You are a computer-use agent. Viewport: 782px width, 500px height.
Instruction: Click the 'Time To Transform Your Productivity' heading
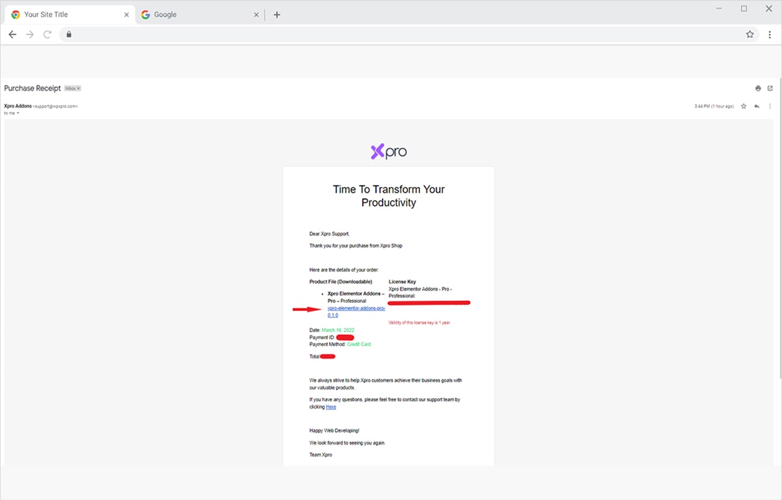[389, 196]
